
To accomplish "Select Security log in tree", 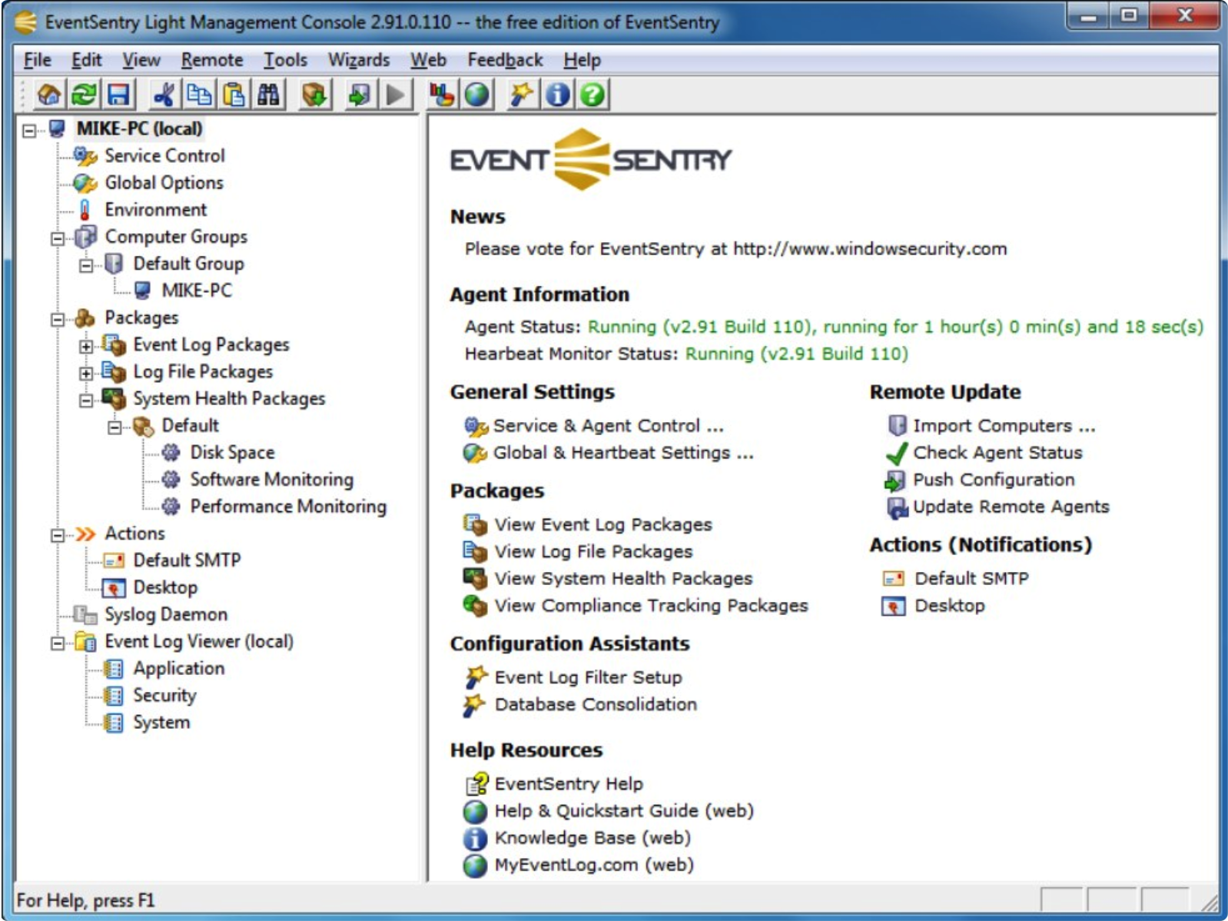I will pyautogui.click(x=165, y=696).
